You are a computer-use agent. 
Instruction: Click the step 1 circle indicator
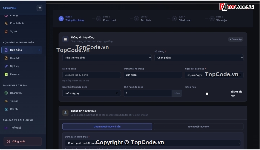click(x=61, y=19)
